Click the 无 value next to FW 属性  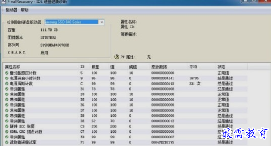tap(149, 57)
